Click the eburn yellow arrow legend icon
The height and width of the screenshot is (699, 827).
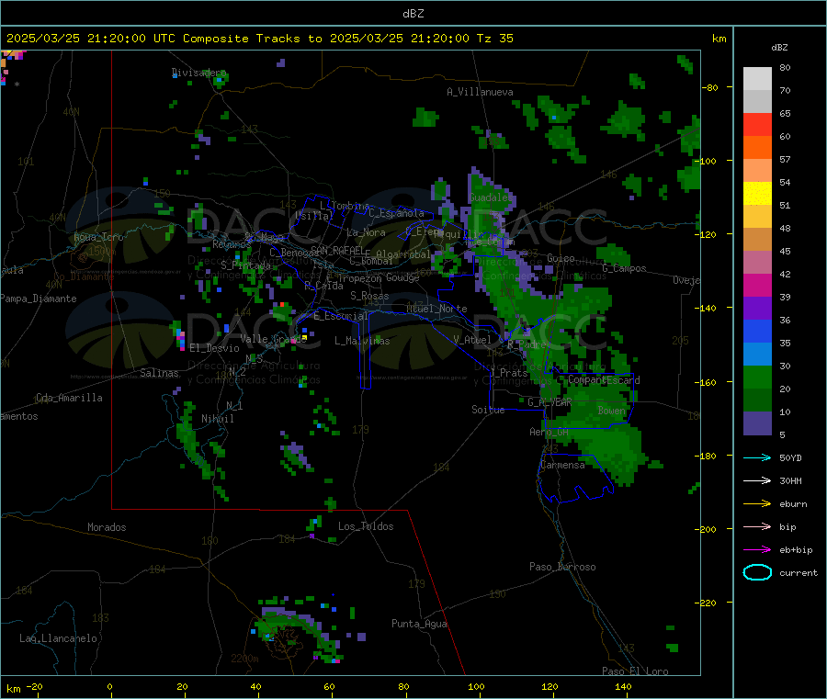(x=757, y=504)
